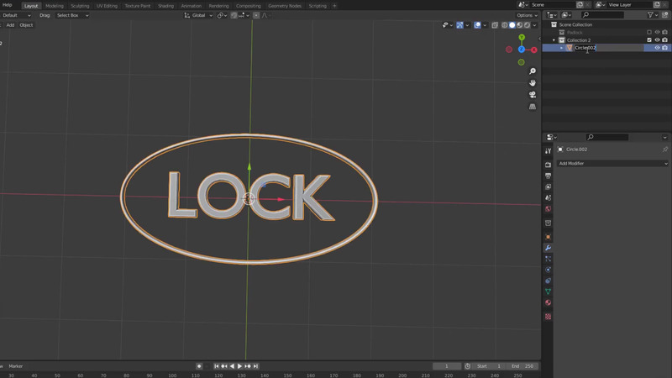Image resolution: width=672 pixels, height=378 pixels.
Task: Pin the Circle.002 properties context
Action: click(x=664, y=150)
